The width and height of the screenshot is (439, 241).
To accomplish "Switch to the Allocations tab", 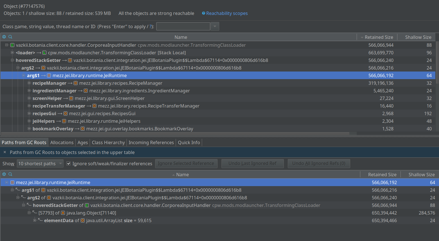I will pyautogui.click(x=62, y=142).
